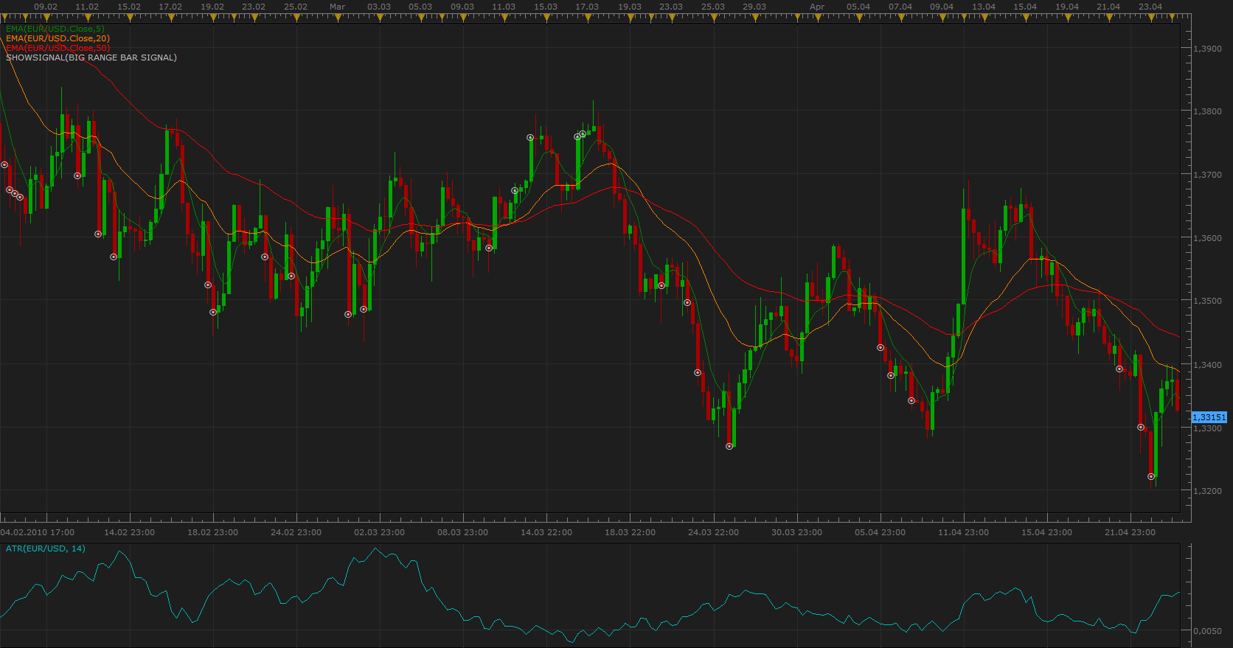Click the bottom axis label 04.02.2010 17:00
The height and width of the screenshot is (648, 1233).
38,532
